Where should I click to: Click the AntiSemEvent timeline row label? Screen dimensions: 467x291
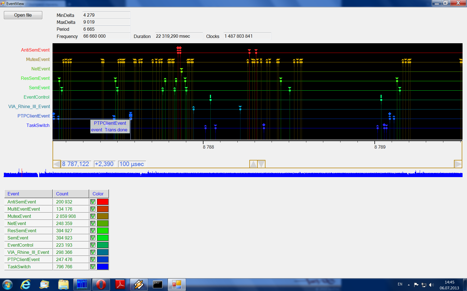35,50
